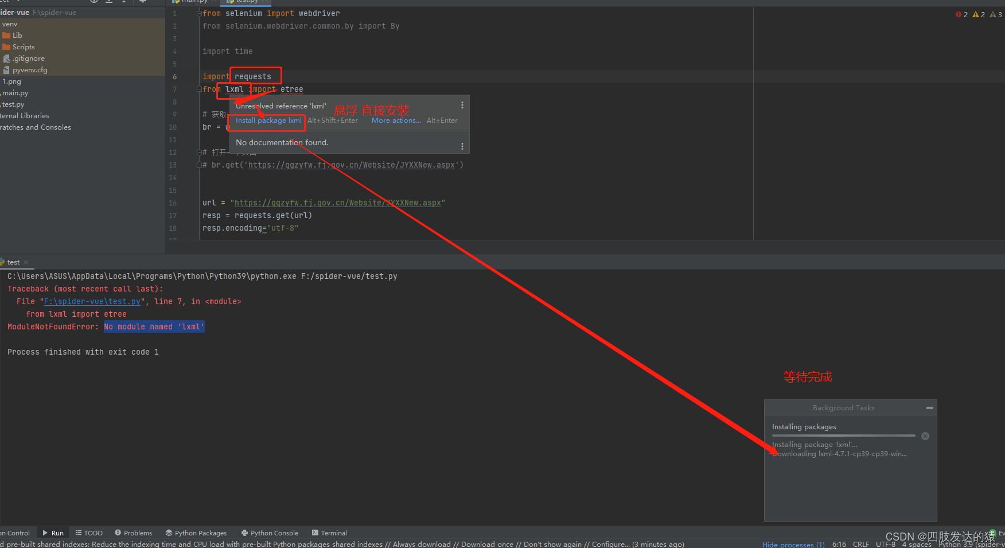Click Hide processes (1) in the status bar
Screen dimensions: 1005x548
coord(793,545)
